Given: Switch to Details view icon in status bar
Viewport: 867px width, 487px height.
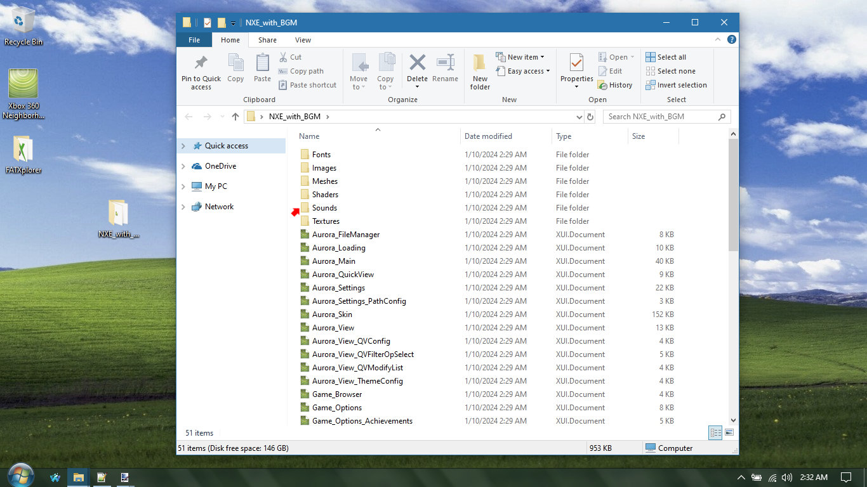Looking at the screenshot, I should tap(716, 432).
